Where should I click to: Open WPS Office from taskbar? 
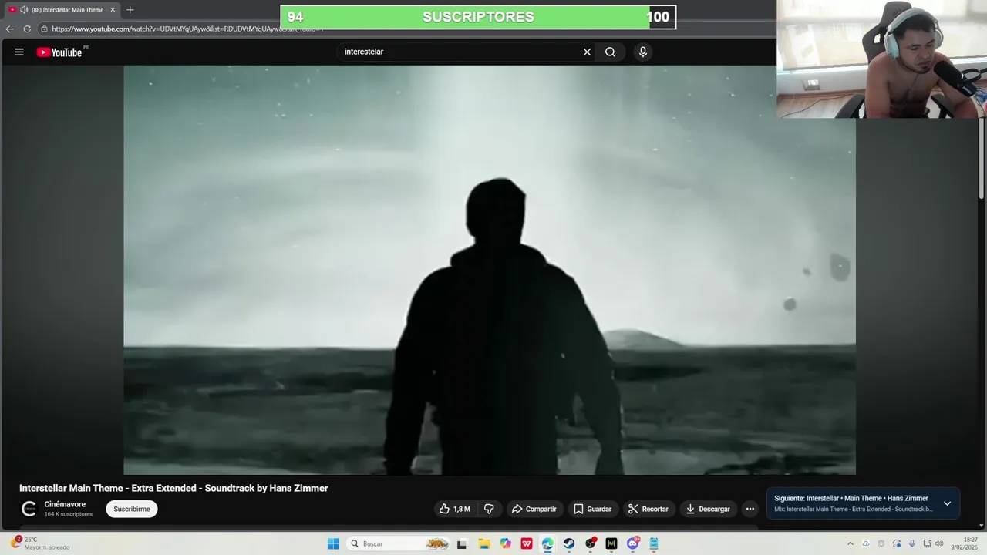[527, 543]
